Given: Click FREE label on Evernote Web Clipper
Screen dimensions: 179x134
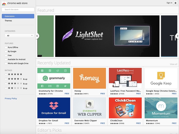Looking at the screenshot, I should (103, 123).
